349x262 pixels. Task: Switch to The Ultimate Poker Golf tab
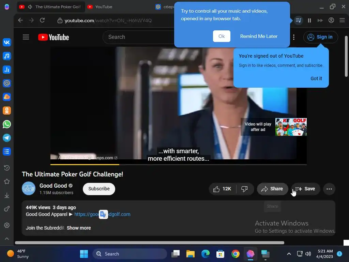51,7
